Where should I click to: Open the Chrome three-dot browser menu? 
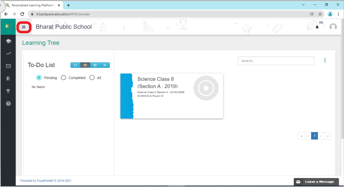click(x=338, y=14)
